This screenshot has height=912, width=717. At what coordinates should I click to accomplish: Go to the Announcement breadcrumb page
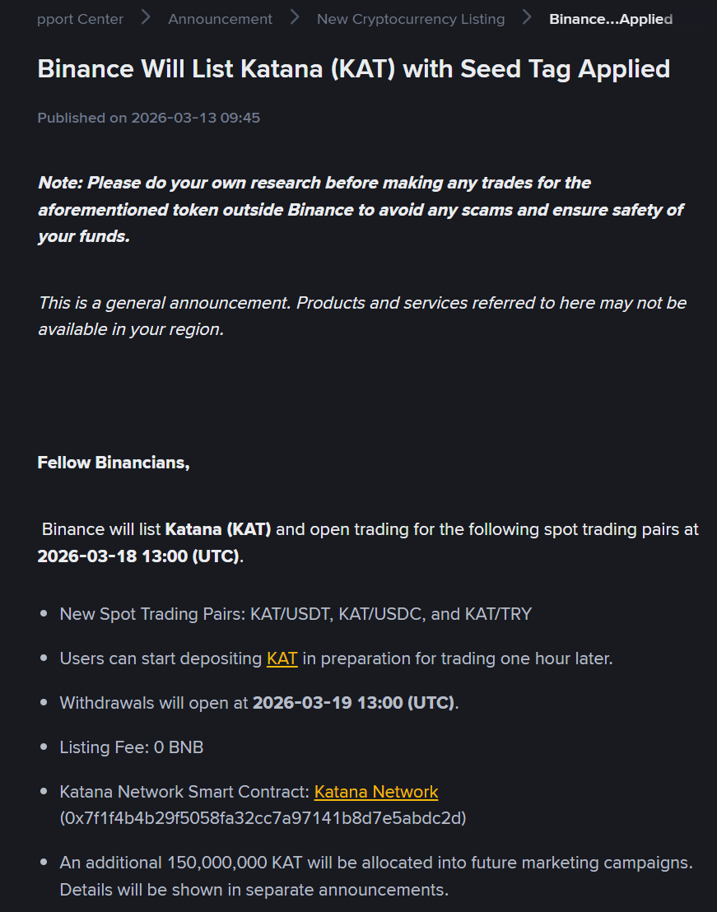pos(220,19)
